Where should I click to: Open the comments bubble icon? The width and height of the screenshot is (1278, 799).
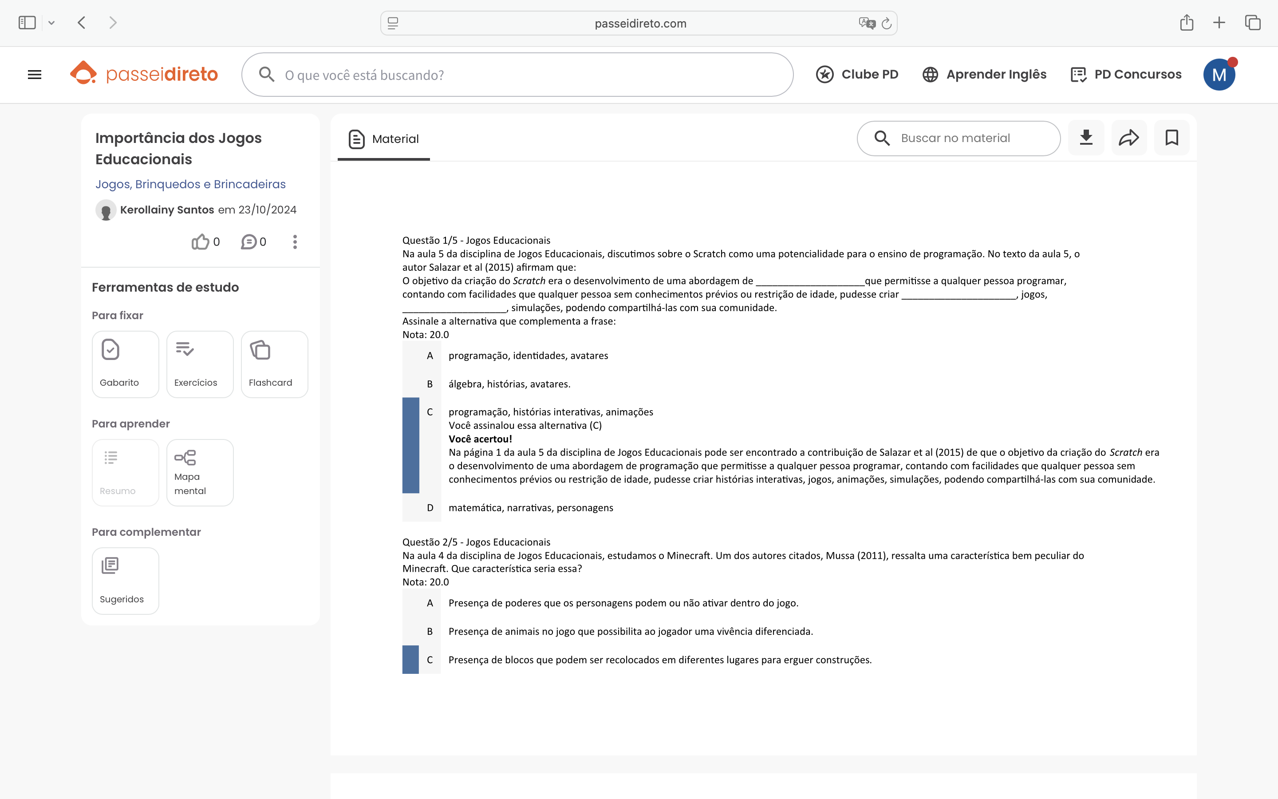[x=249, y=242]
